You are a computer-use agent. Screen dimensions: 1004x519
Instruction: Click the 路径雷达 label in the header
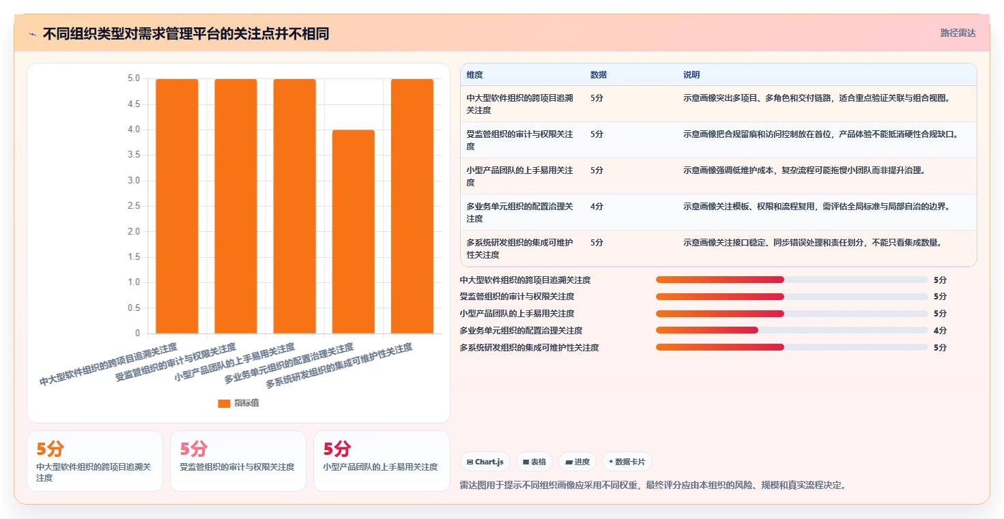pos(958,33)
